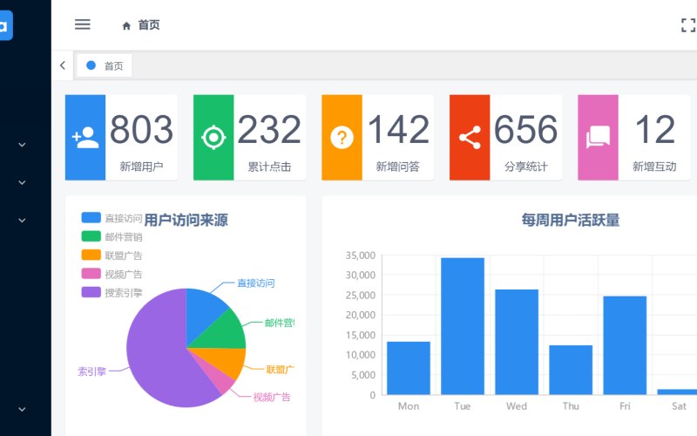Expand the second sidebar menu chevron

[22, 182]
